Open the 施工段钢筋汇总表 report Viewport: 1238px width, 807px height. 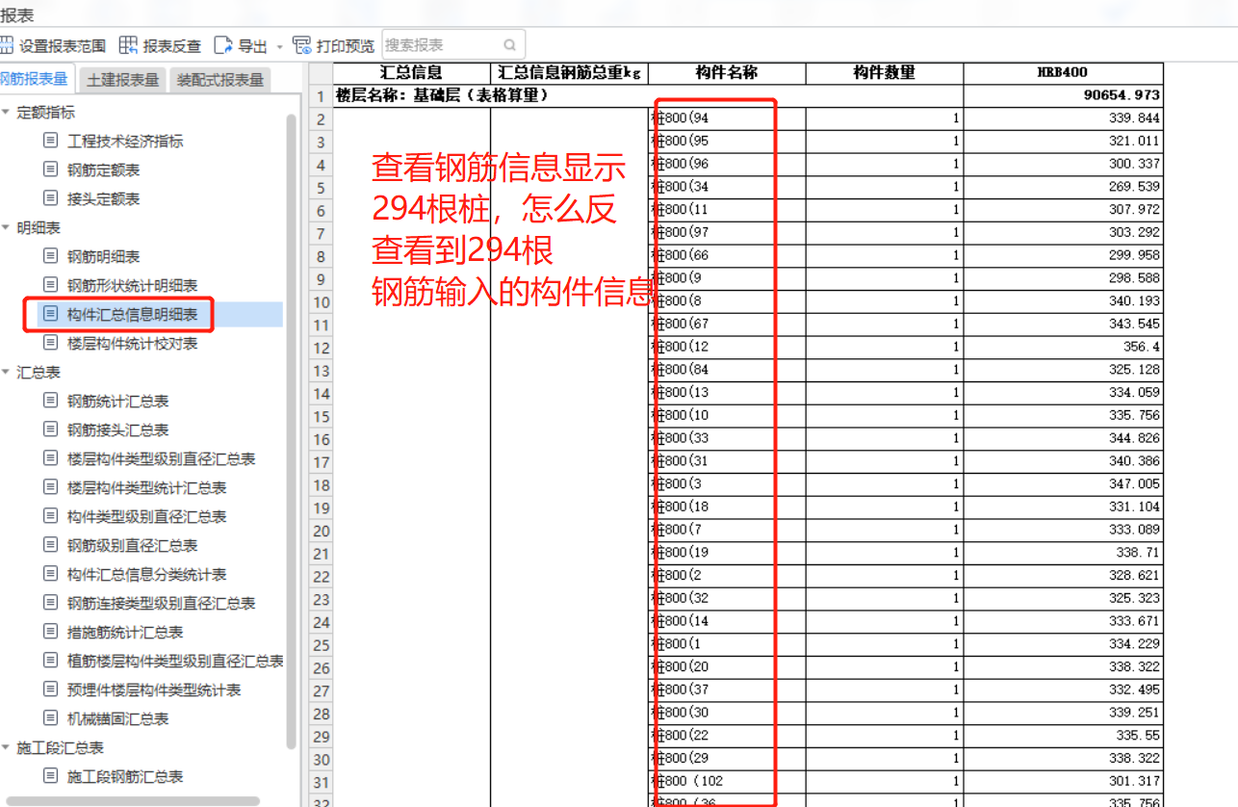(125, 777)
